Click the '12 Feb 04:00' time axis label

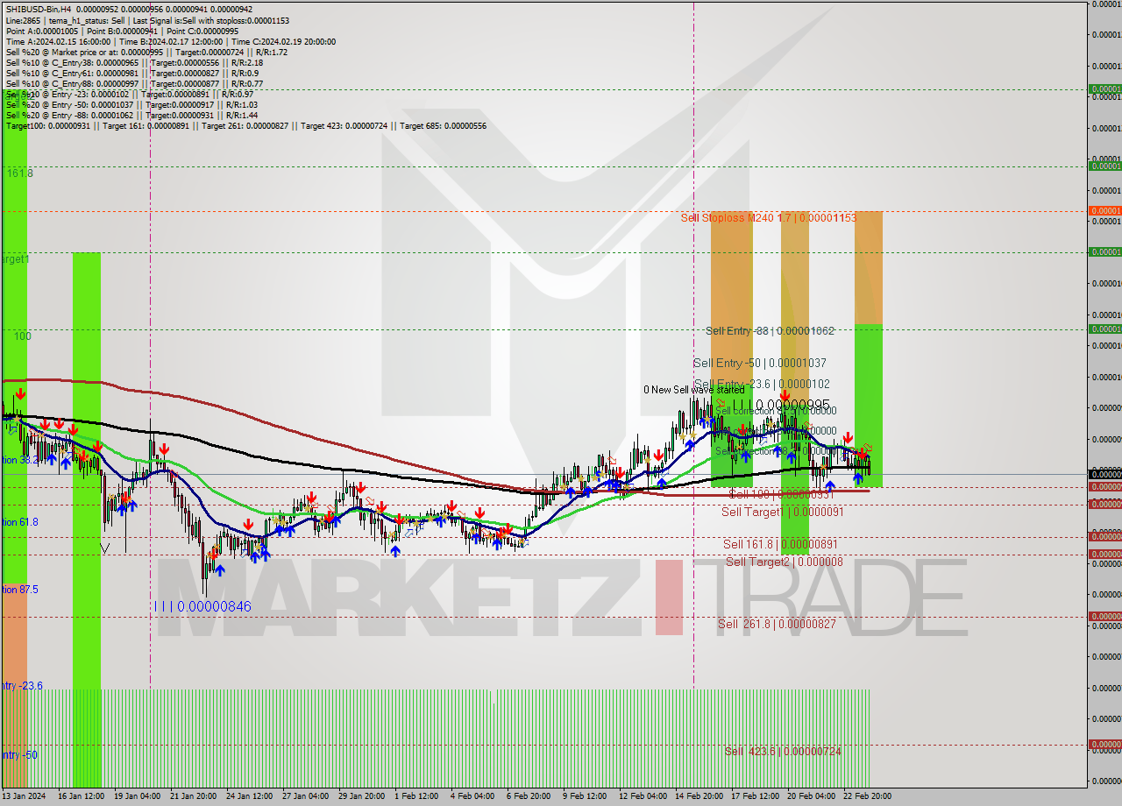click(x=643, y=796)
